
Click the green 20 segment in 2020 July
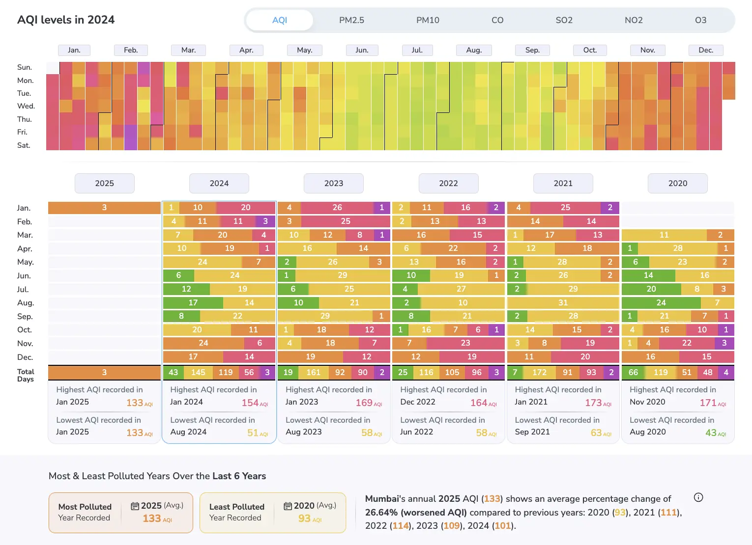click(651, 289)
